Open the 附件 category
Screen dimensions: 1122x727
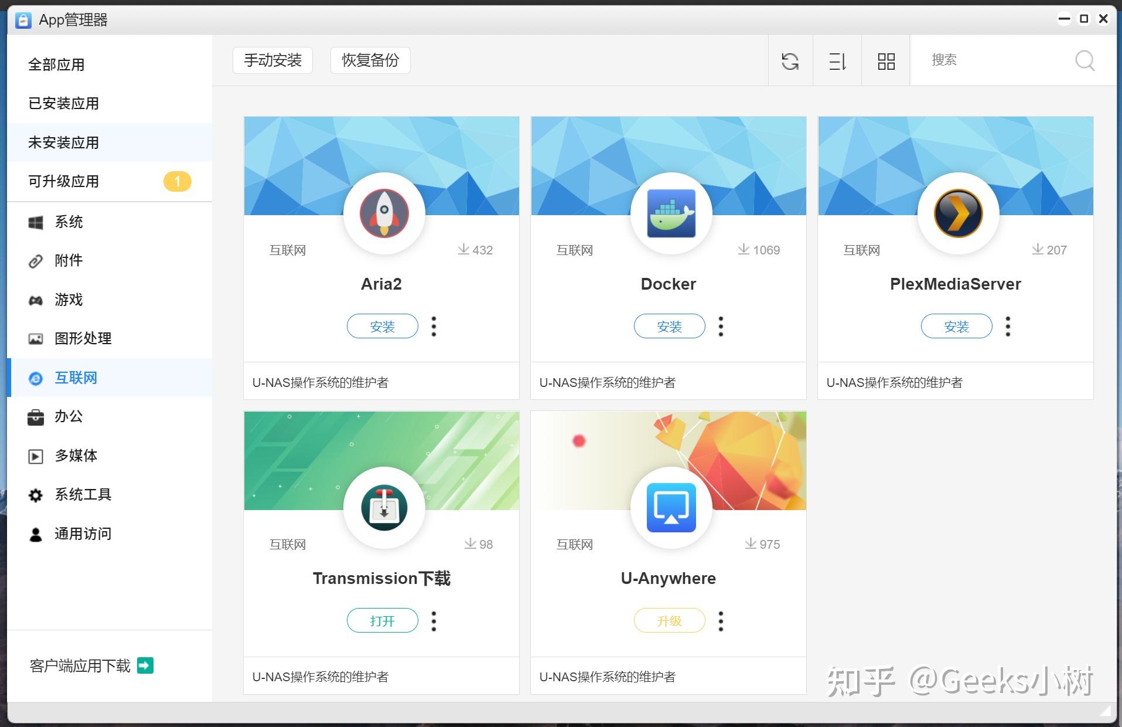(110, 260)
